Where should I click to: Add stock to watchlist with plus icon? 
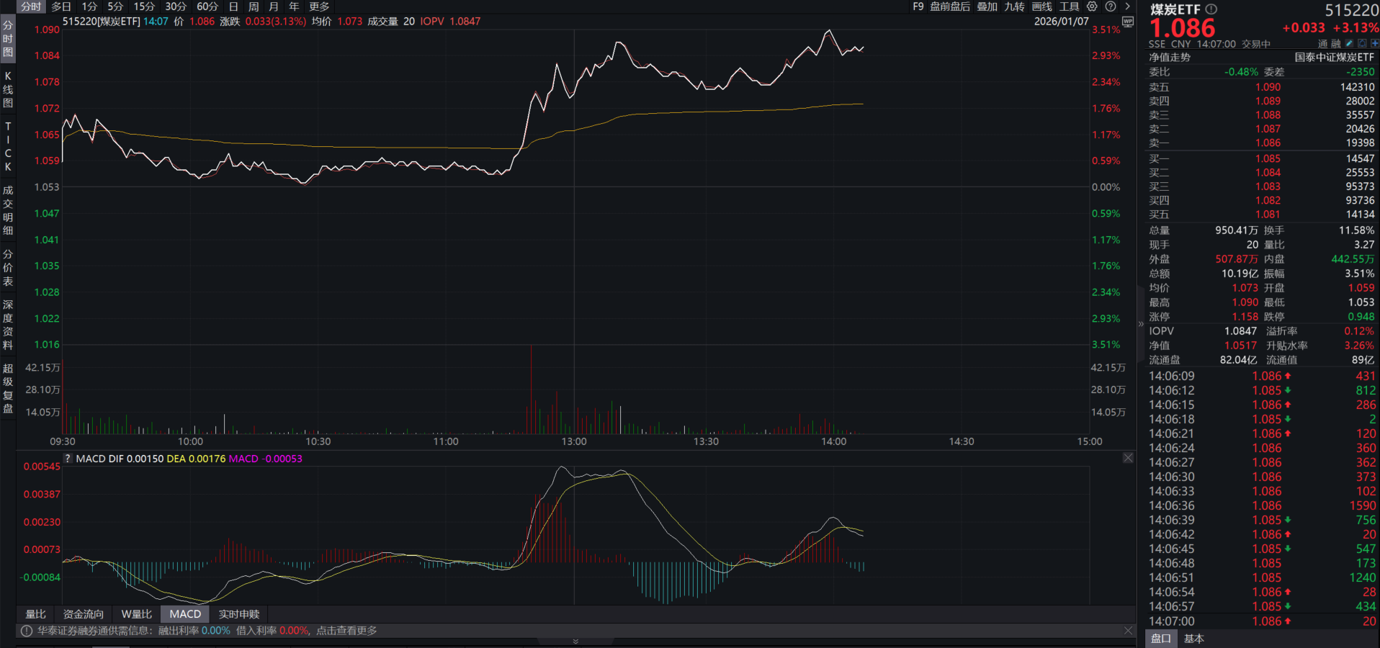click(1375, 43)
